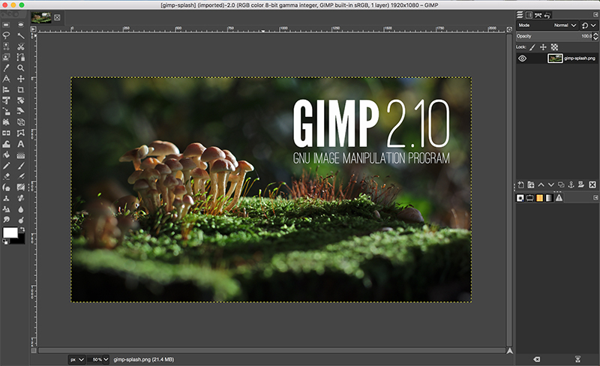Open the px unit dropdown
600x366 pixels.
tap(76, 359)
